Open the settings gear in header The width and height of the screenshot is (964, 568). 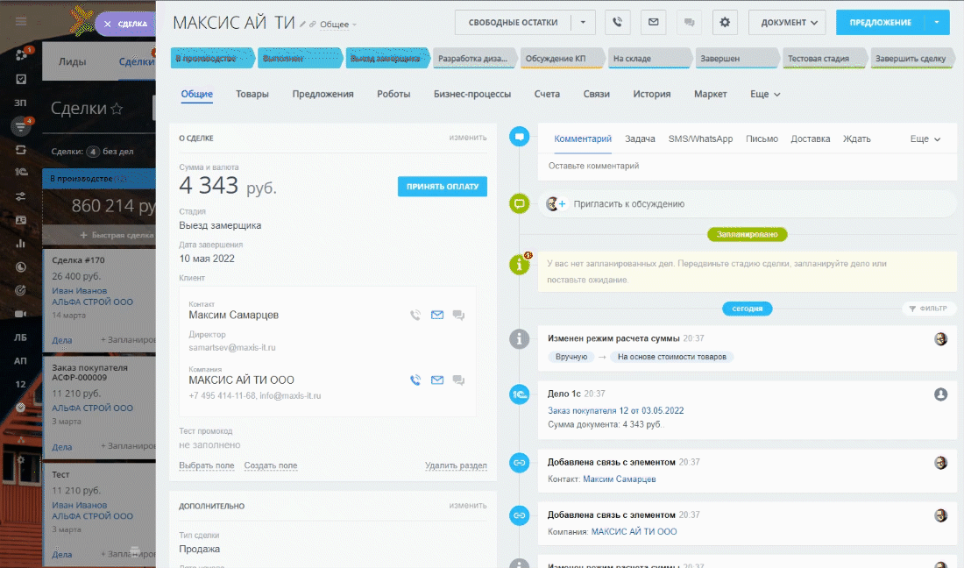(725, 22)
